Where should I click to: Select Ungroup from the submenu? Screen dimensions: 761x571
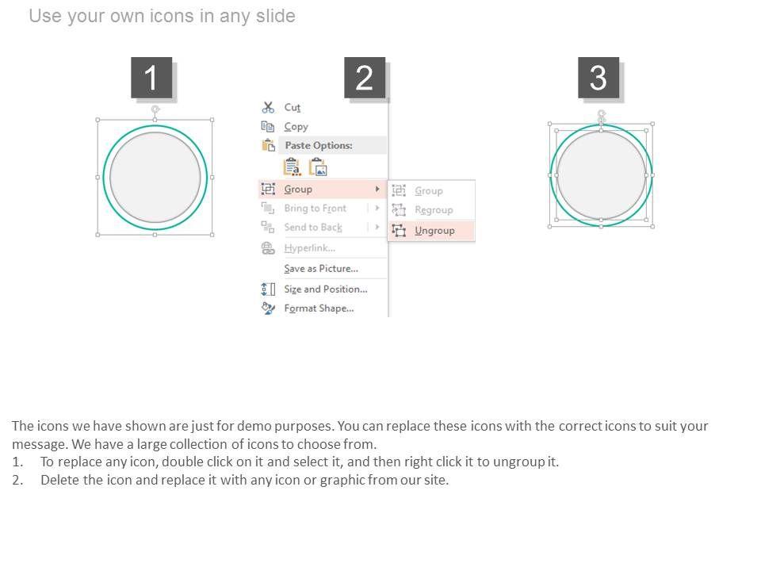(434, 231)
